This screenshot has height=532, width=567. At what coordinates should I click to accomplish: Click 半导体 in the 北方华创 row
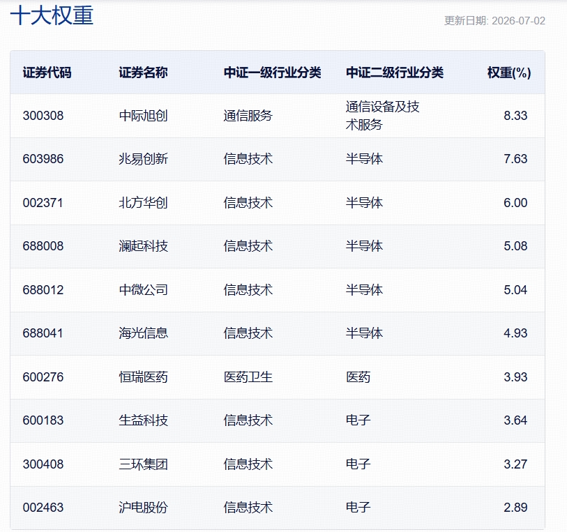pyautogui.click(x=364, y=203)
